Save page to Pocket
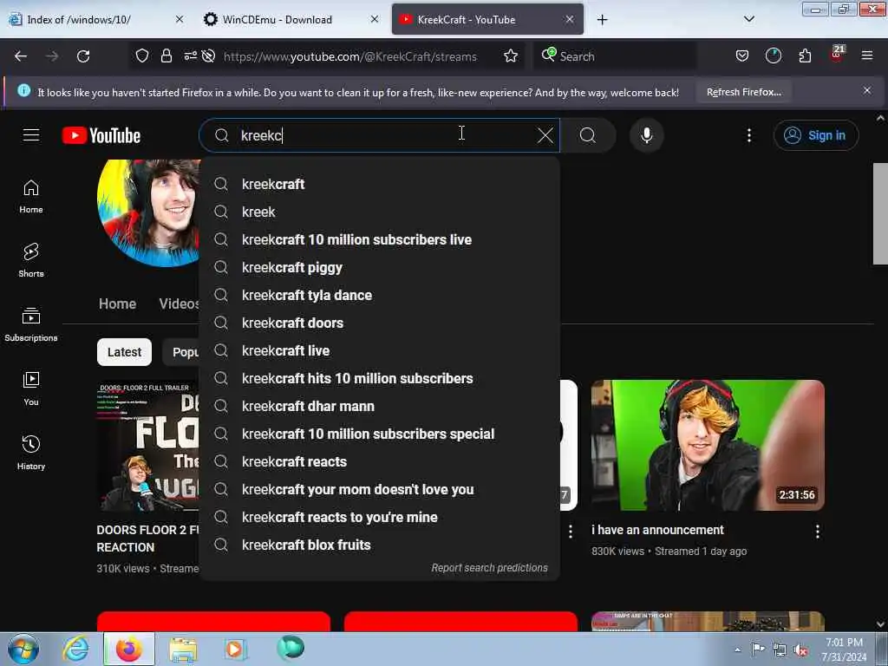888x666 pixels. pyautogui.click(x=742, y=56)
